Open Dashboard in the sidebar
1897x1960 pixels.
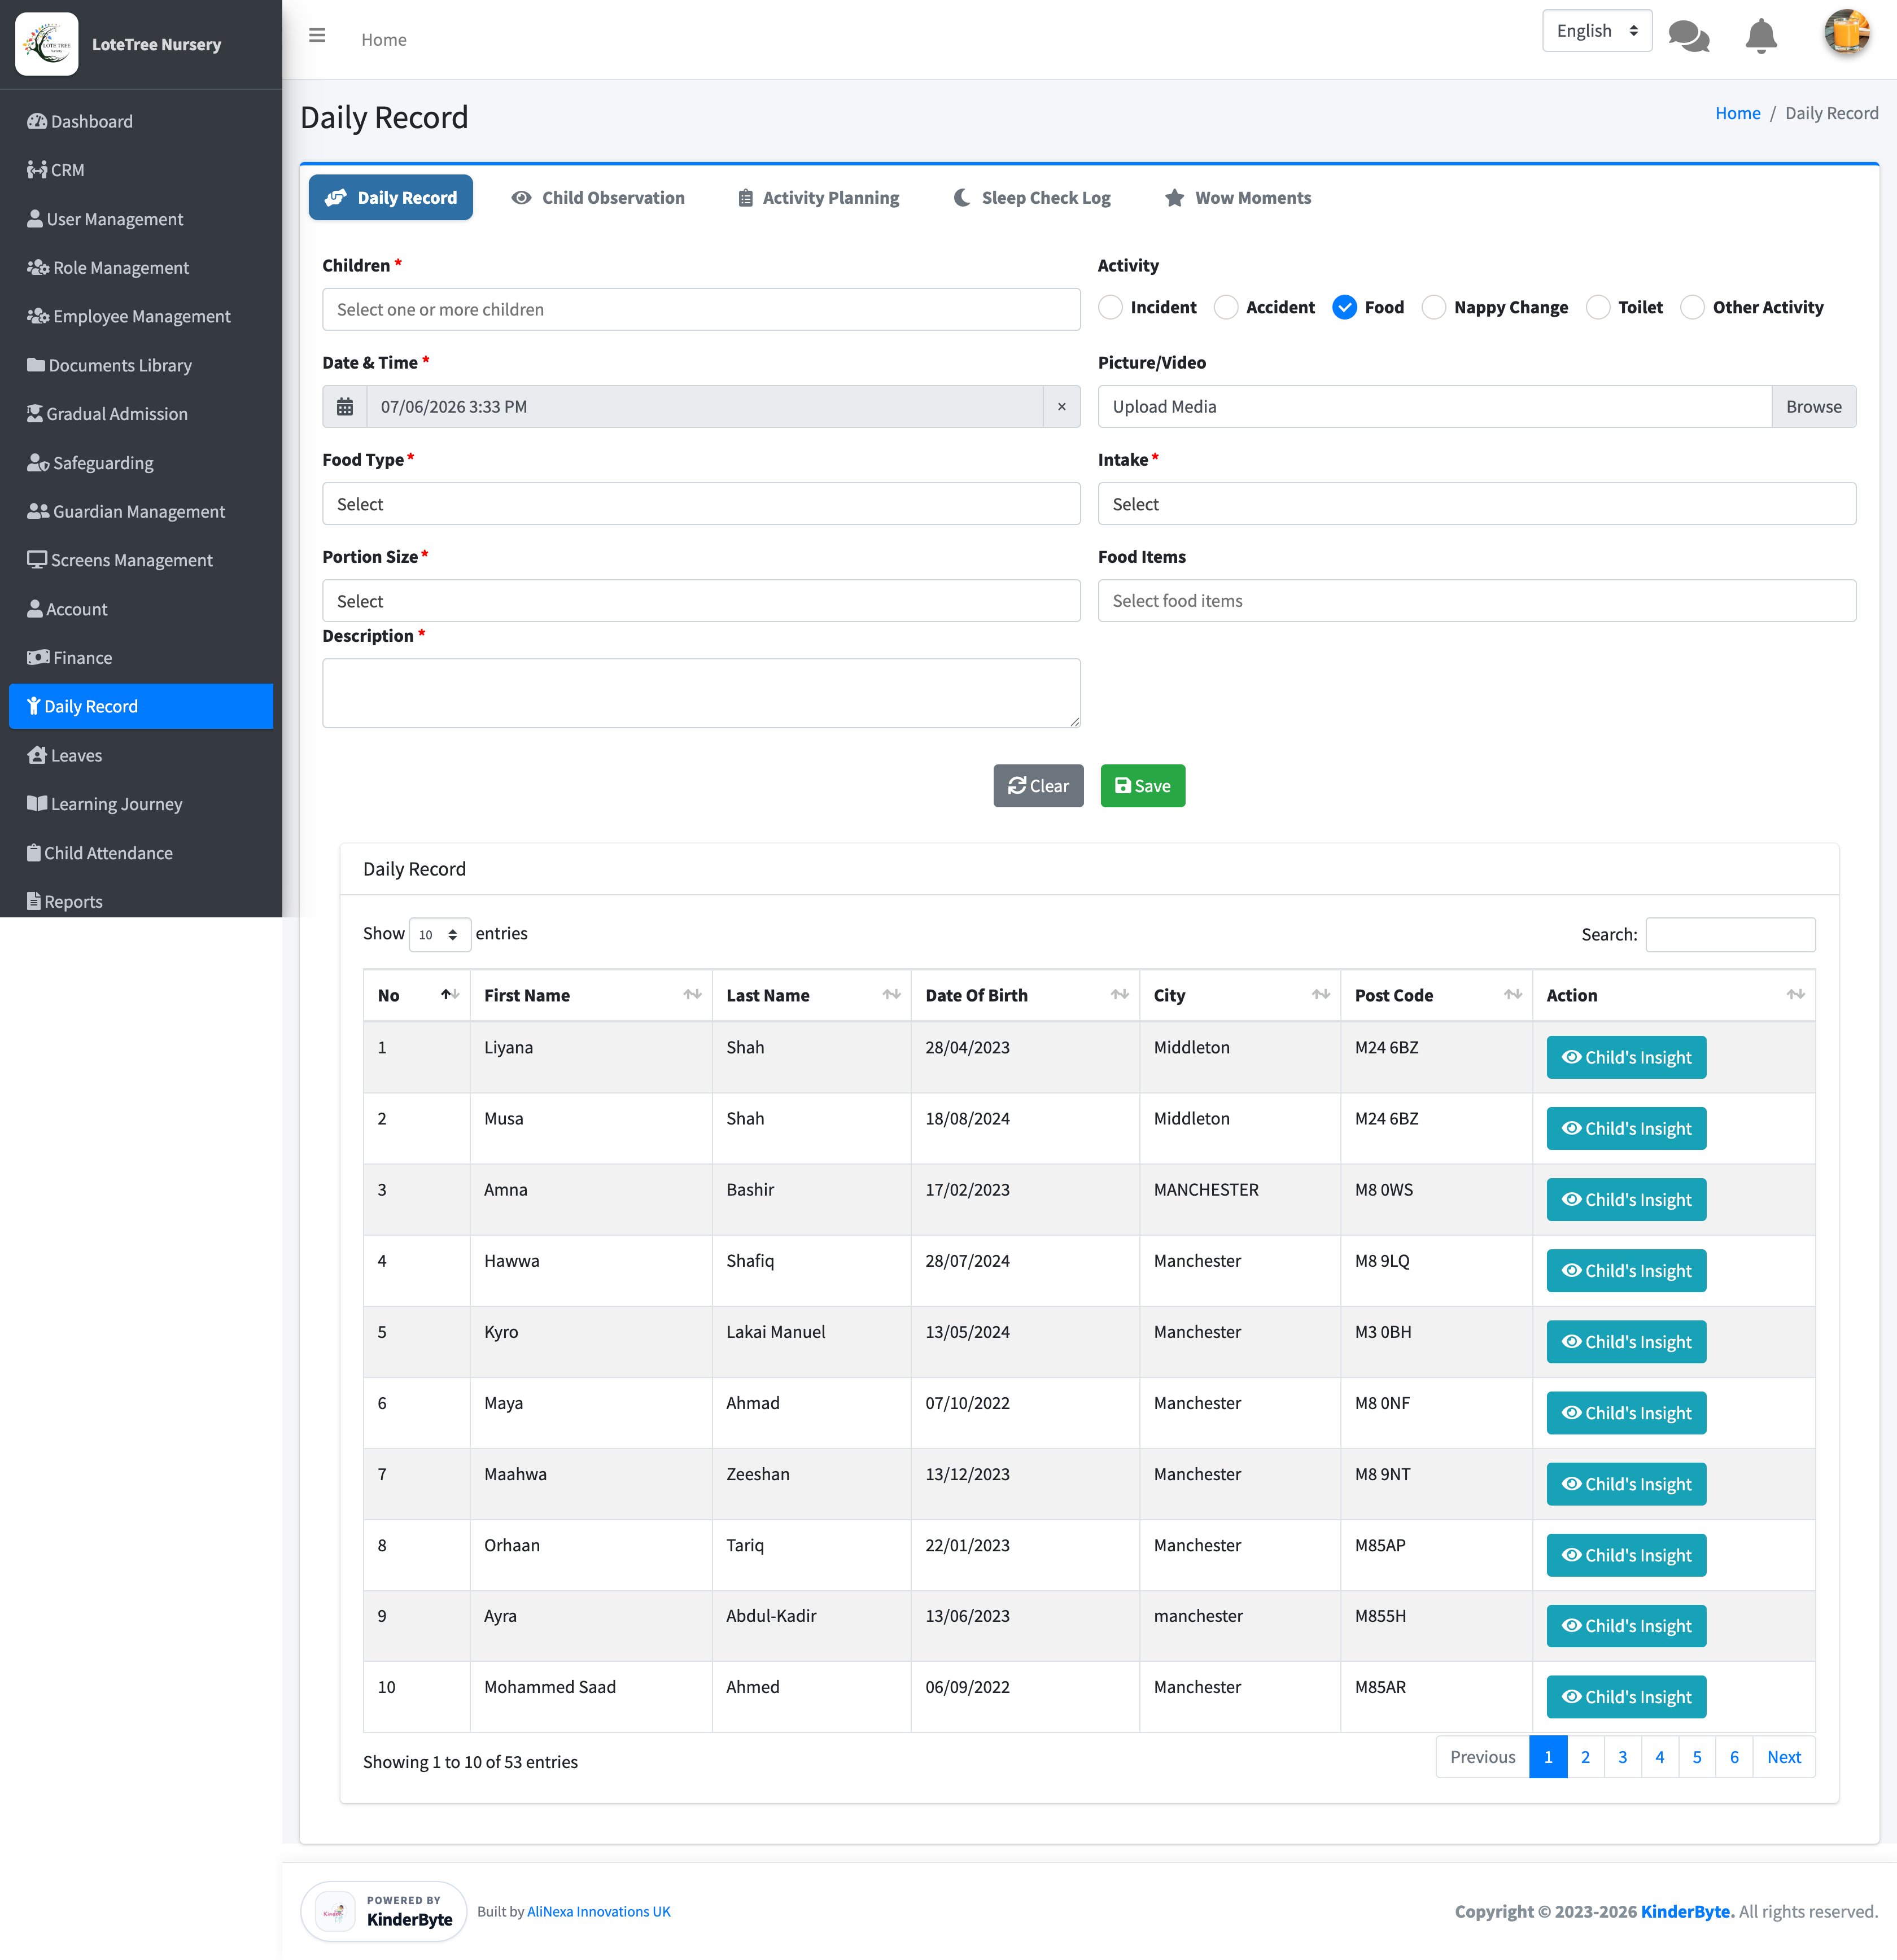tap(141, 121)
